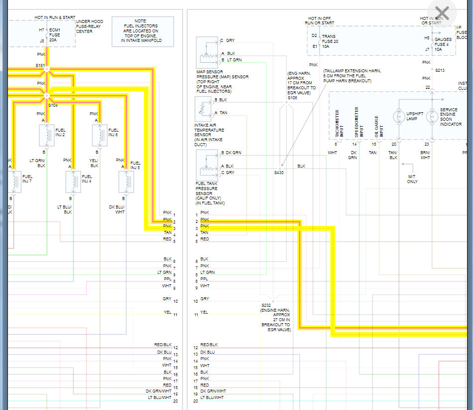Click the Gauges Fuse 4 label
This screenshot has height=410, width=473.
(x=443, y=44)
